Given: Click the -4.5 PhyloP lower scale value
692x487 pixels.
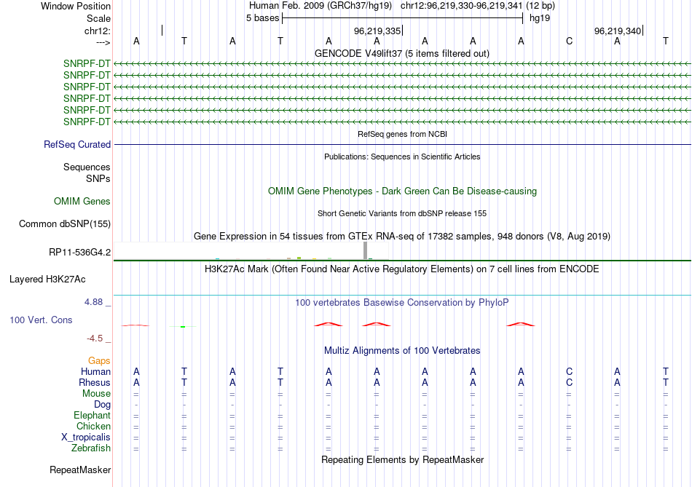Looking at the screenshot, I should click(95, 338).
